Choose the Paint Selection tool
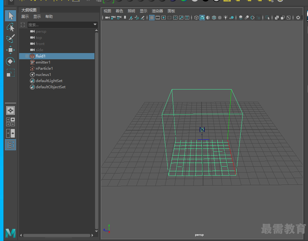Screen dimensions: 308x241 10,39
